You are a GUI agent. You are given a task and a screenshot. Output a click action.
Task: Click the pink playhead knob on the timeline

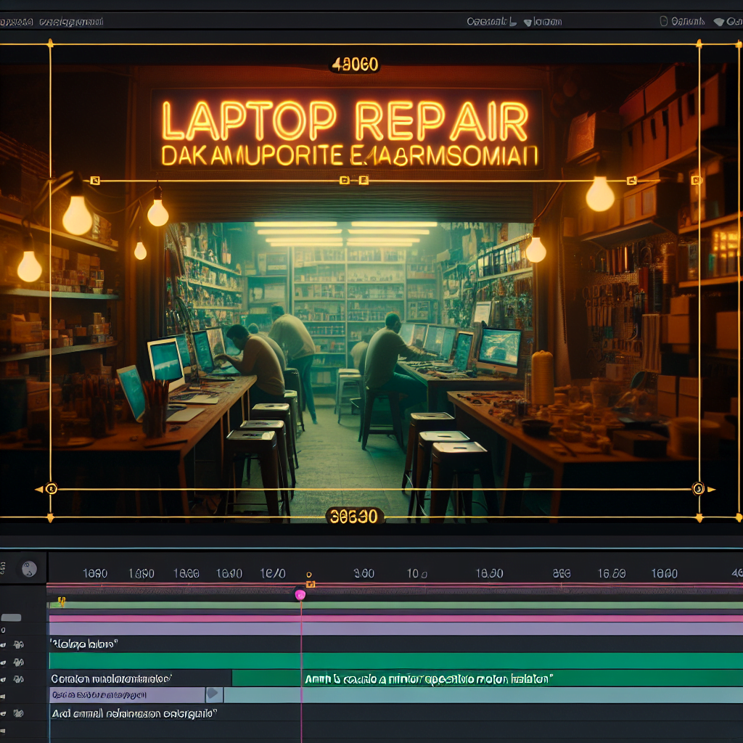click(x=300, y=594)
